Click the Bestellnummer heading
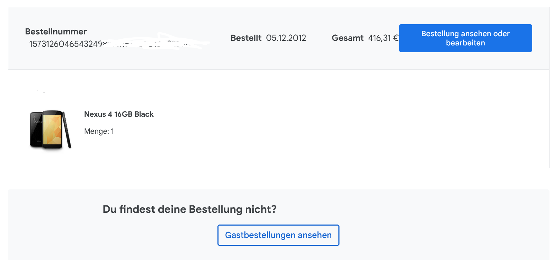The width and height of the screenshot is (558, 260). point(56,32)
